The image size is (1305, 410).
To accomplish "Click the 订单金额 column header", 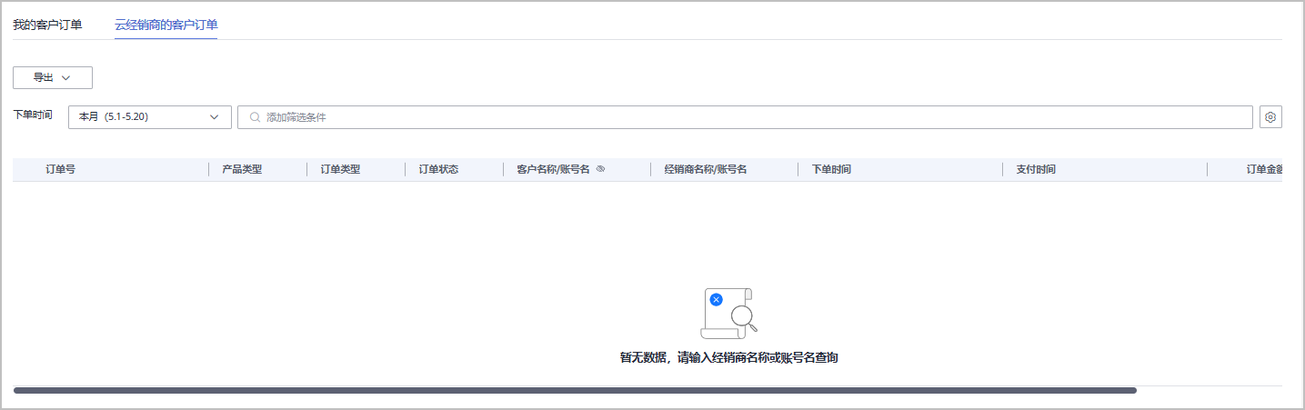I will 1264,169.
